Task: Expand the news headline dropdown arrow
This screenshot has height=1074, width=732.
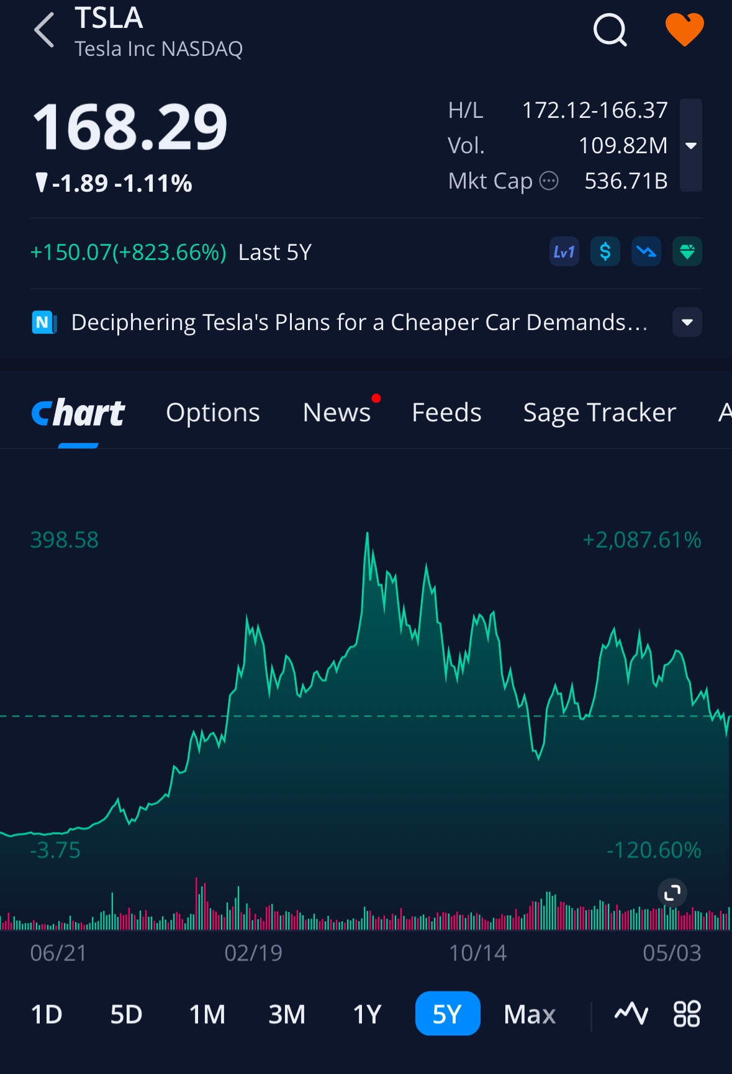Action: pos(687,322)
